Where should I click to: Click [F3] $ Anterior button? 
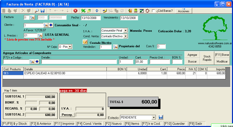(41, 123)
